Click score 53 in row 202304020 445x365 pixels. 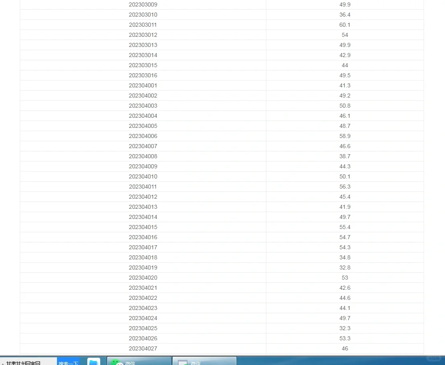click(345, 278)
